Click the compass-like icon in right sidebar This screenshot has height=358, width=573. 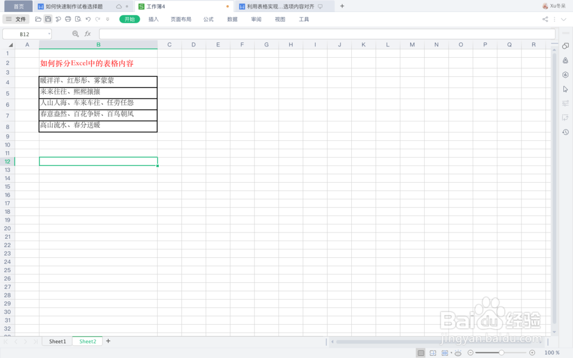click(x=566, y=75)
